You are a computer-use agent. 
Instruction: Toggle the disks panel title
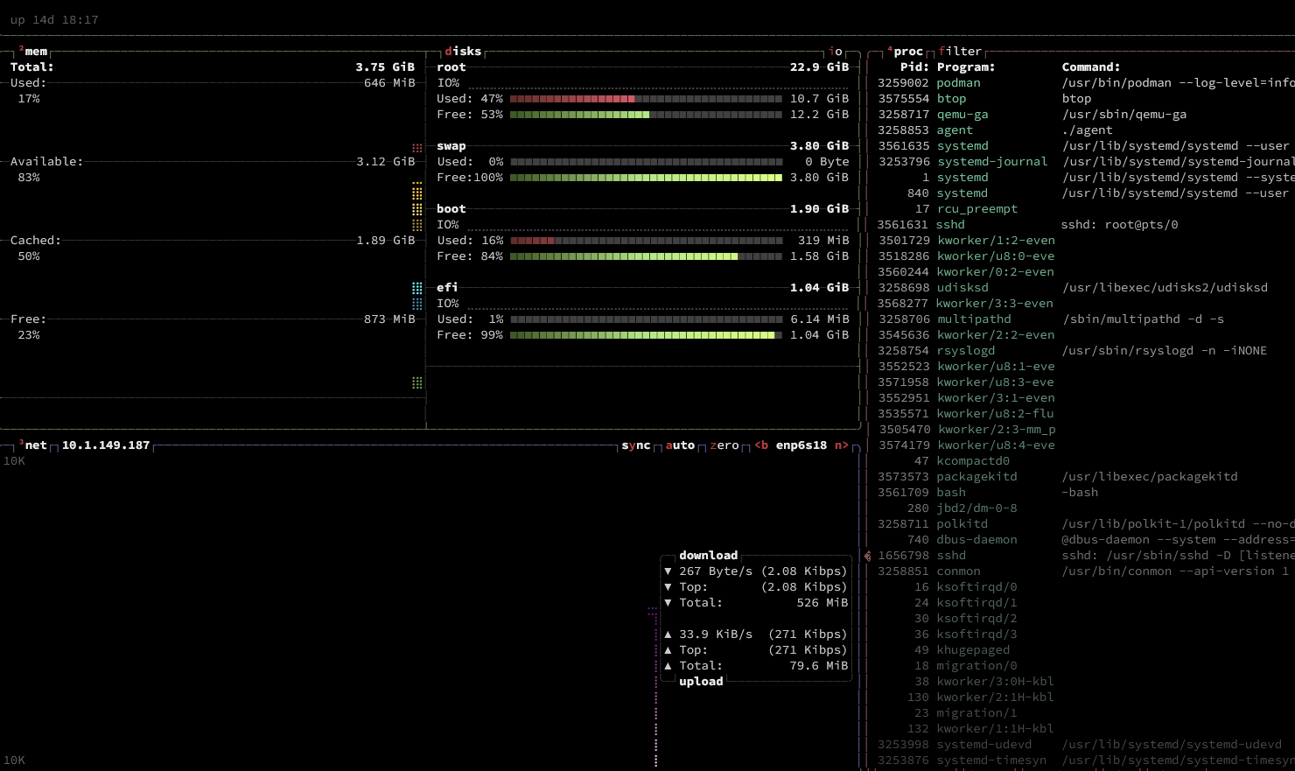coord(463,52)
